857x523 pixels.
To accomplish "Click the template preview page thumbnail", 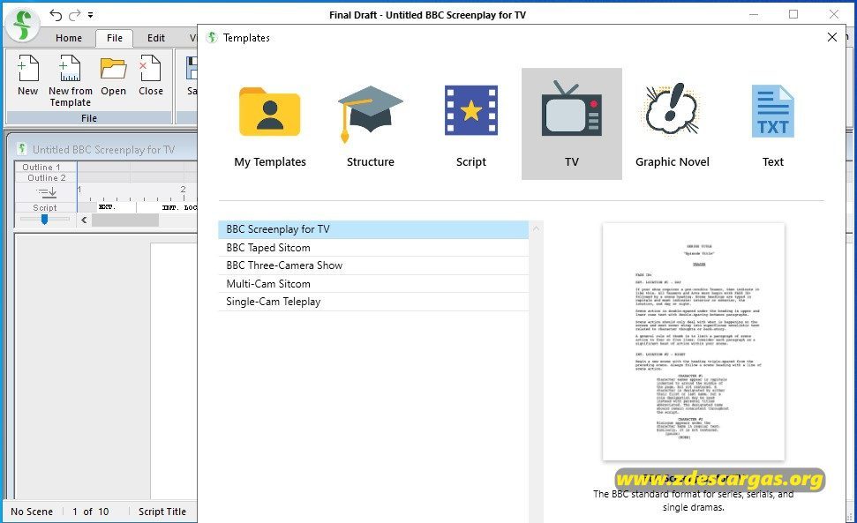I will click(x=693, y=341).
